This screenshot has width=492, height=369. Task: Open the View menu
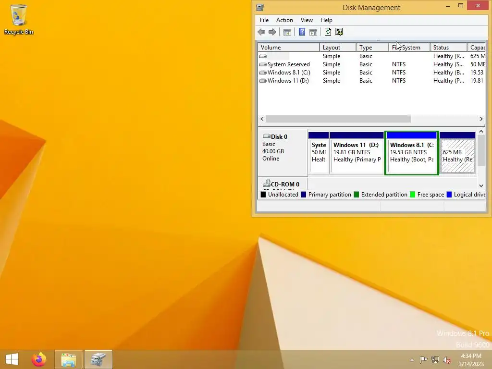(307, 20)
